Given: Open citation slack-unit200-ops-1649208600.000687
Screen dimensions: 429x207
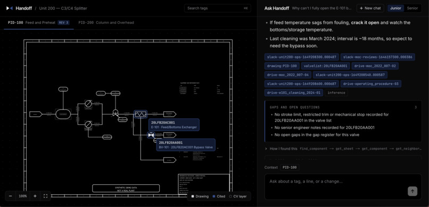Looking at the screenshot, I should (302, 84).
